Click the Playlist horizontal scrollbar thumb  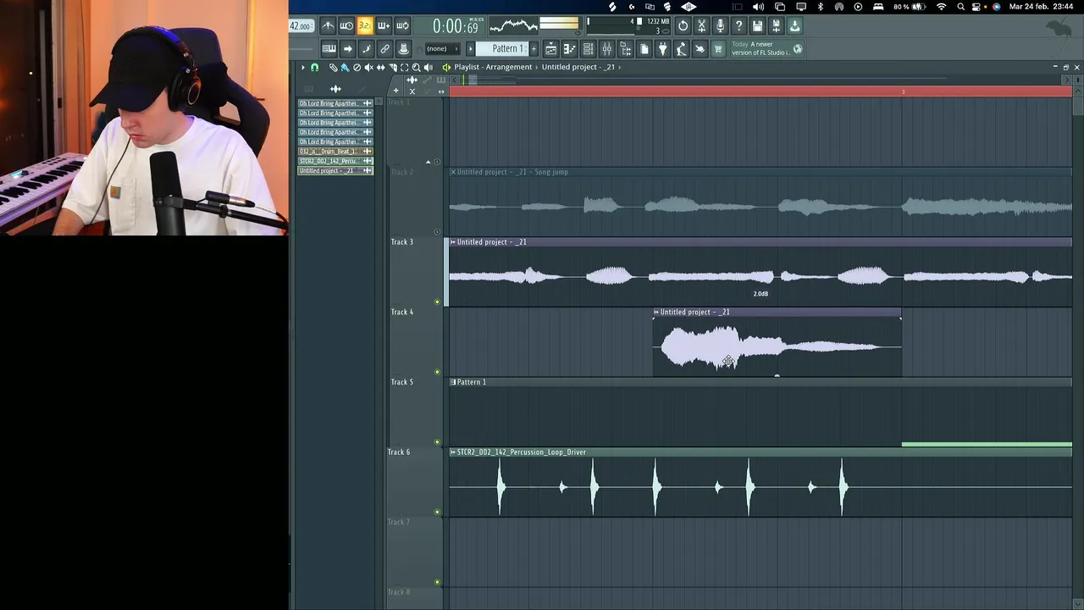click(x=473, y=80)
